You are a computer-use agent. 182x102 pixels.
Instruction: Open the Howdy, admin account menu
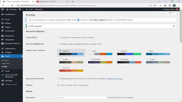[171, 9]
